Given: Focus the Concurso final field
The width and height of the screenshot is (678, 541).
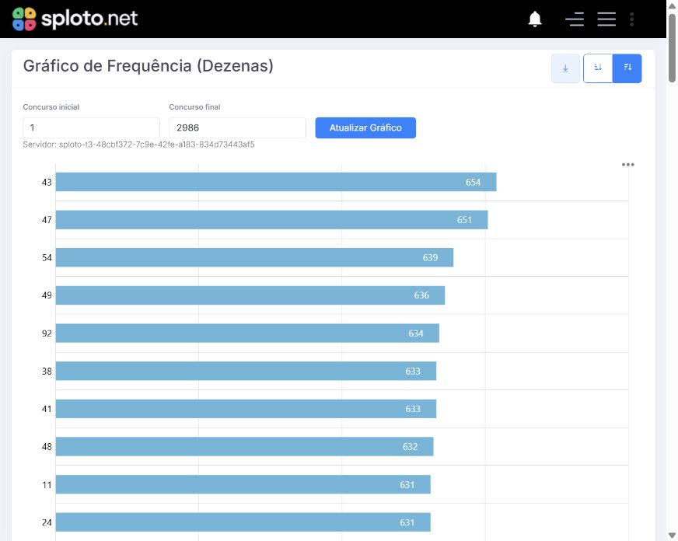Looking at the screenshot, I should pyautogui.click(x=237, y=128).
